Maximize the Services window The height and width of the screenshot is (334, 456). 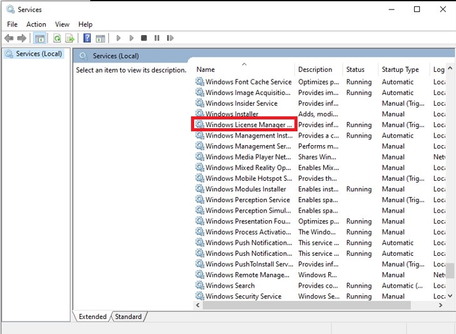417,9
